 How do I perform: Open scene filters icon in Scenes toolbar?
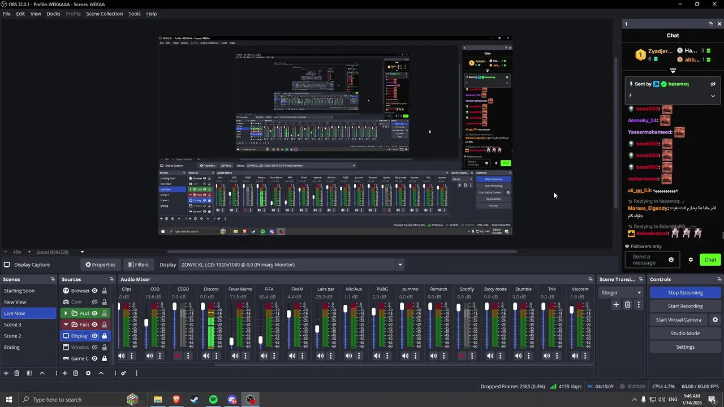pos(29,373)
